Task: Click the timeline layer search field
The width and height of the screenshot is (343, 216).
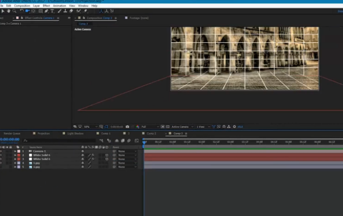Action: pyautogui.click(x=49, y=140)
